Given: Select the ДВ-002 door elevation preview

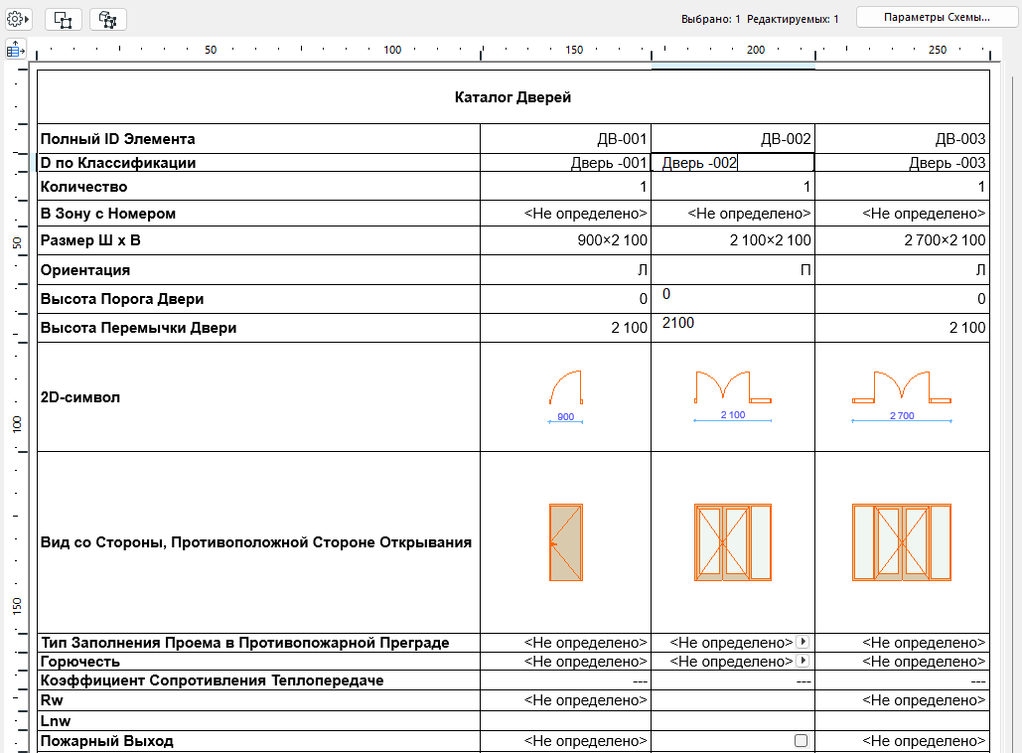Looking at the screenshot, I should [x=732, y=542].
